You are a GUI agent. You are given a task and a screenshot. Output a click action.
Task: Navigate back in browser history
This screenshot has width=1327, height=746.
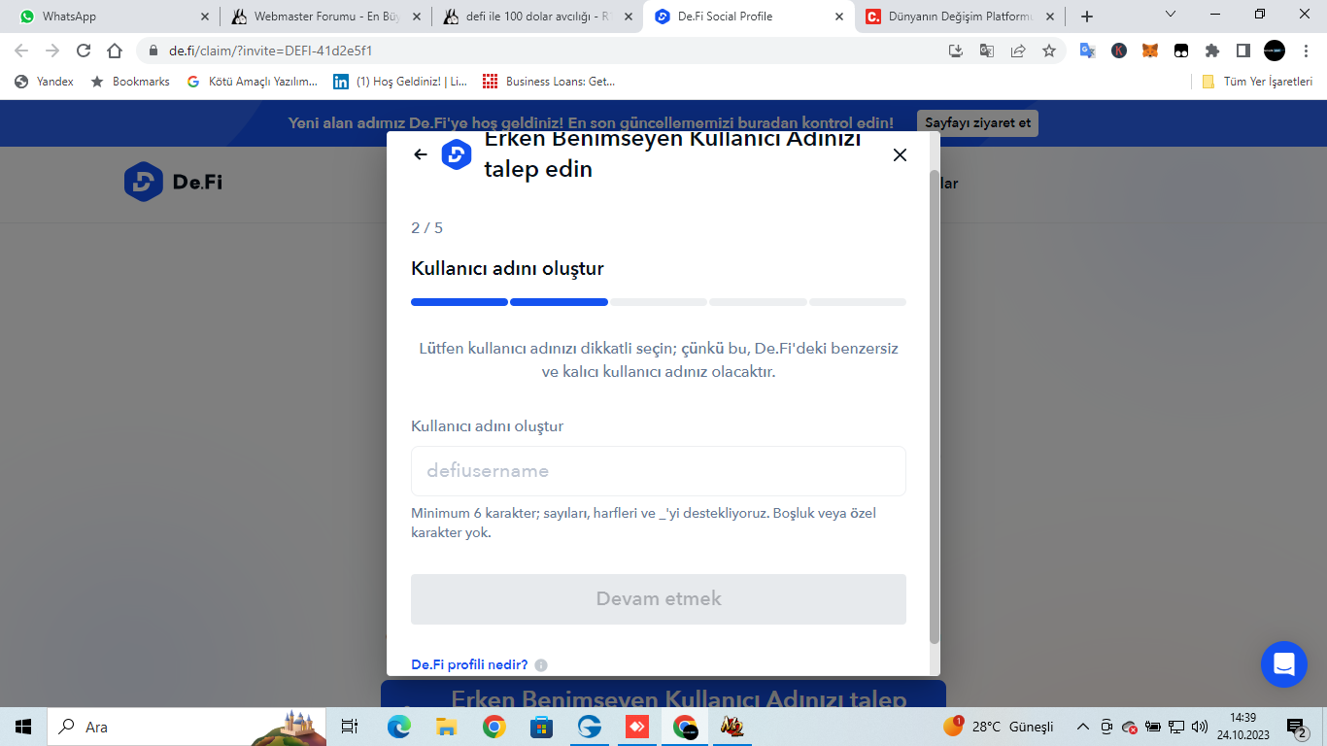[x=21, y=51]
